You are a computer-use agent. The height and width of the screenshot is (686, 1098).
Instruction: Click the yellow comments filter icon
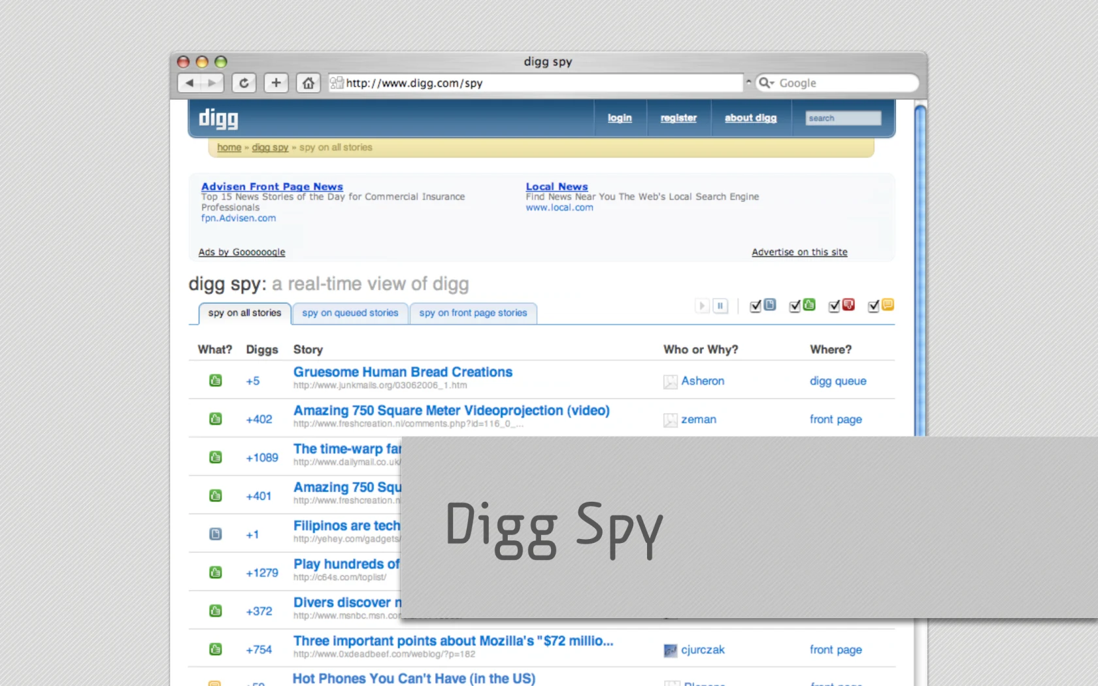888,304
